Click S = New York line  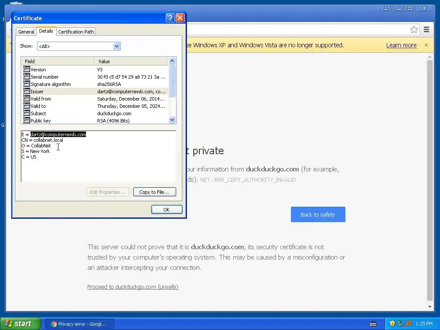pos(36,151)
